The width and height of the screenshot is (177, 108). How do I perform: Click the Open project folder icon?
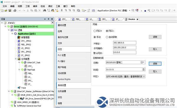click(6, 11)
